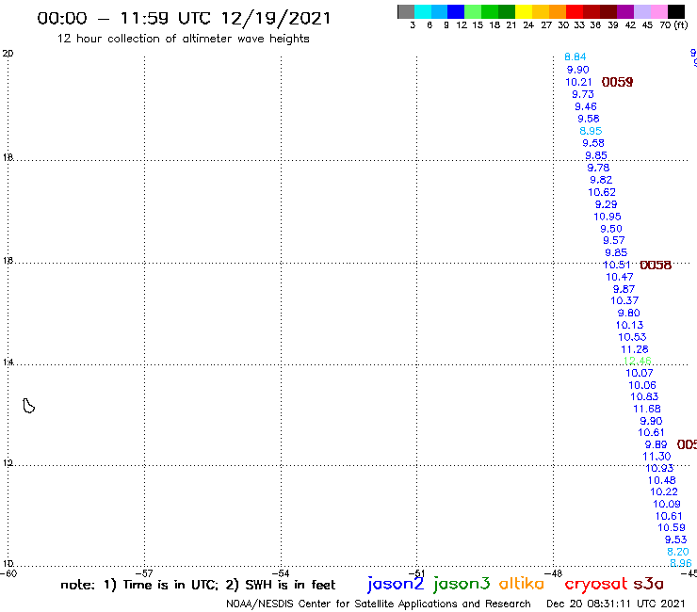Click the 9.29 wave height reading
Screen dimensions: 697x612
point(607,204)
